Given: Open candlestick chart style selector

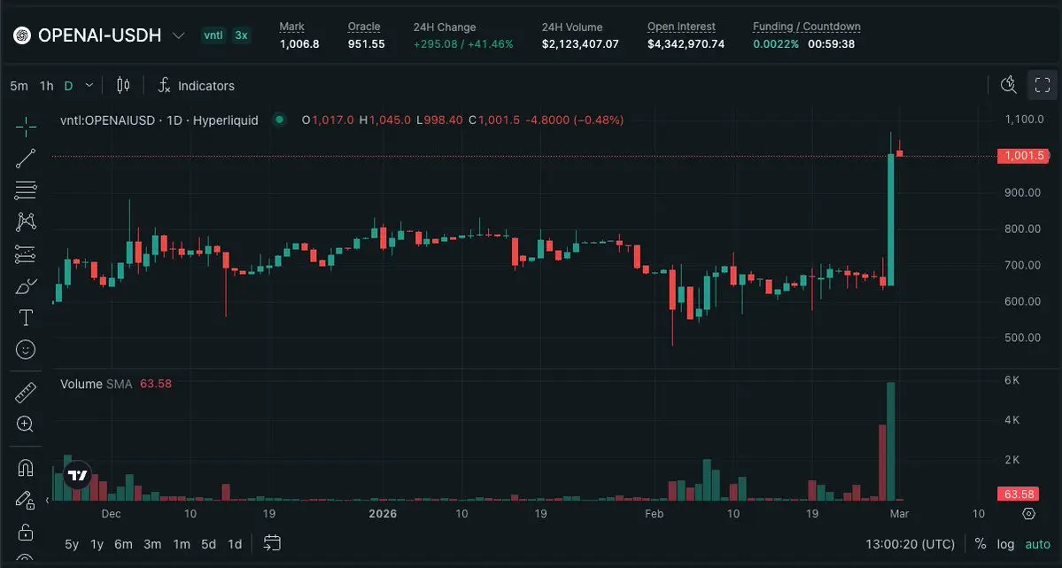Looking at the screenshot, I should (123, 85).
